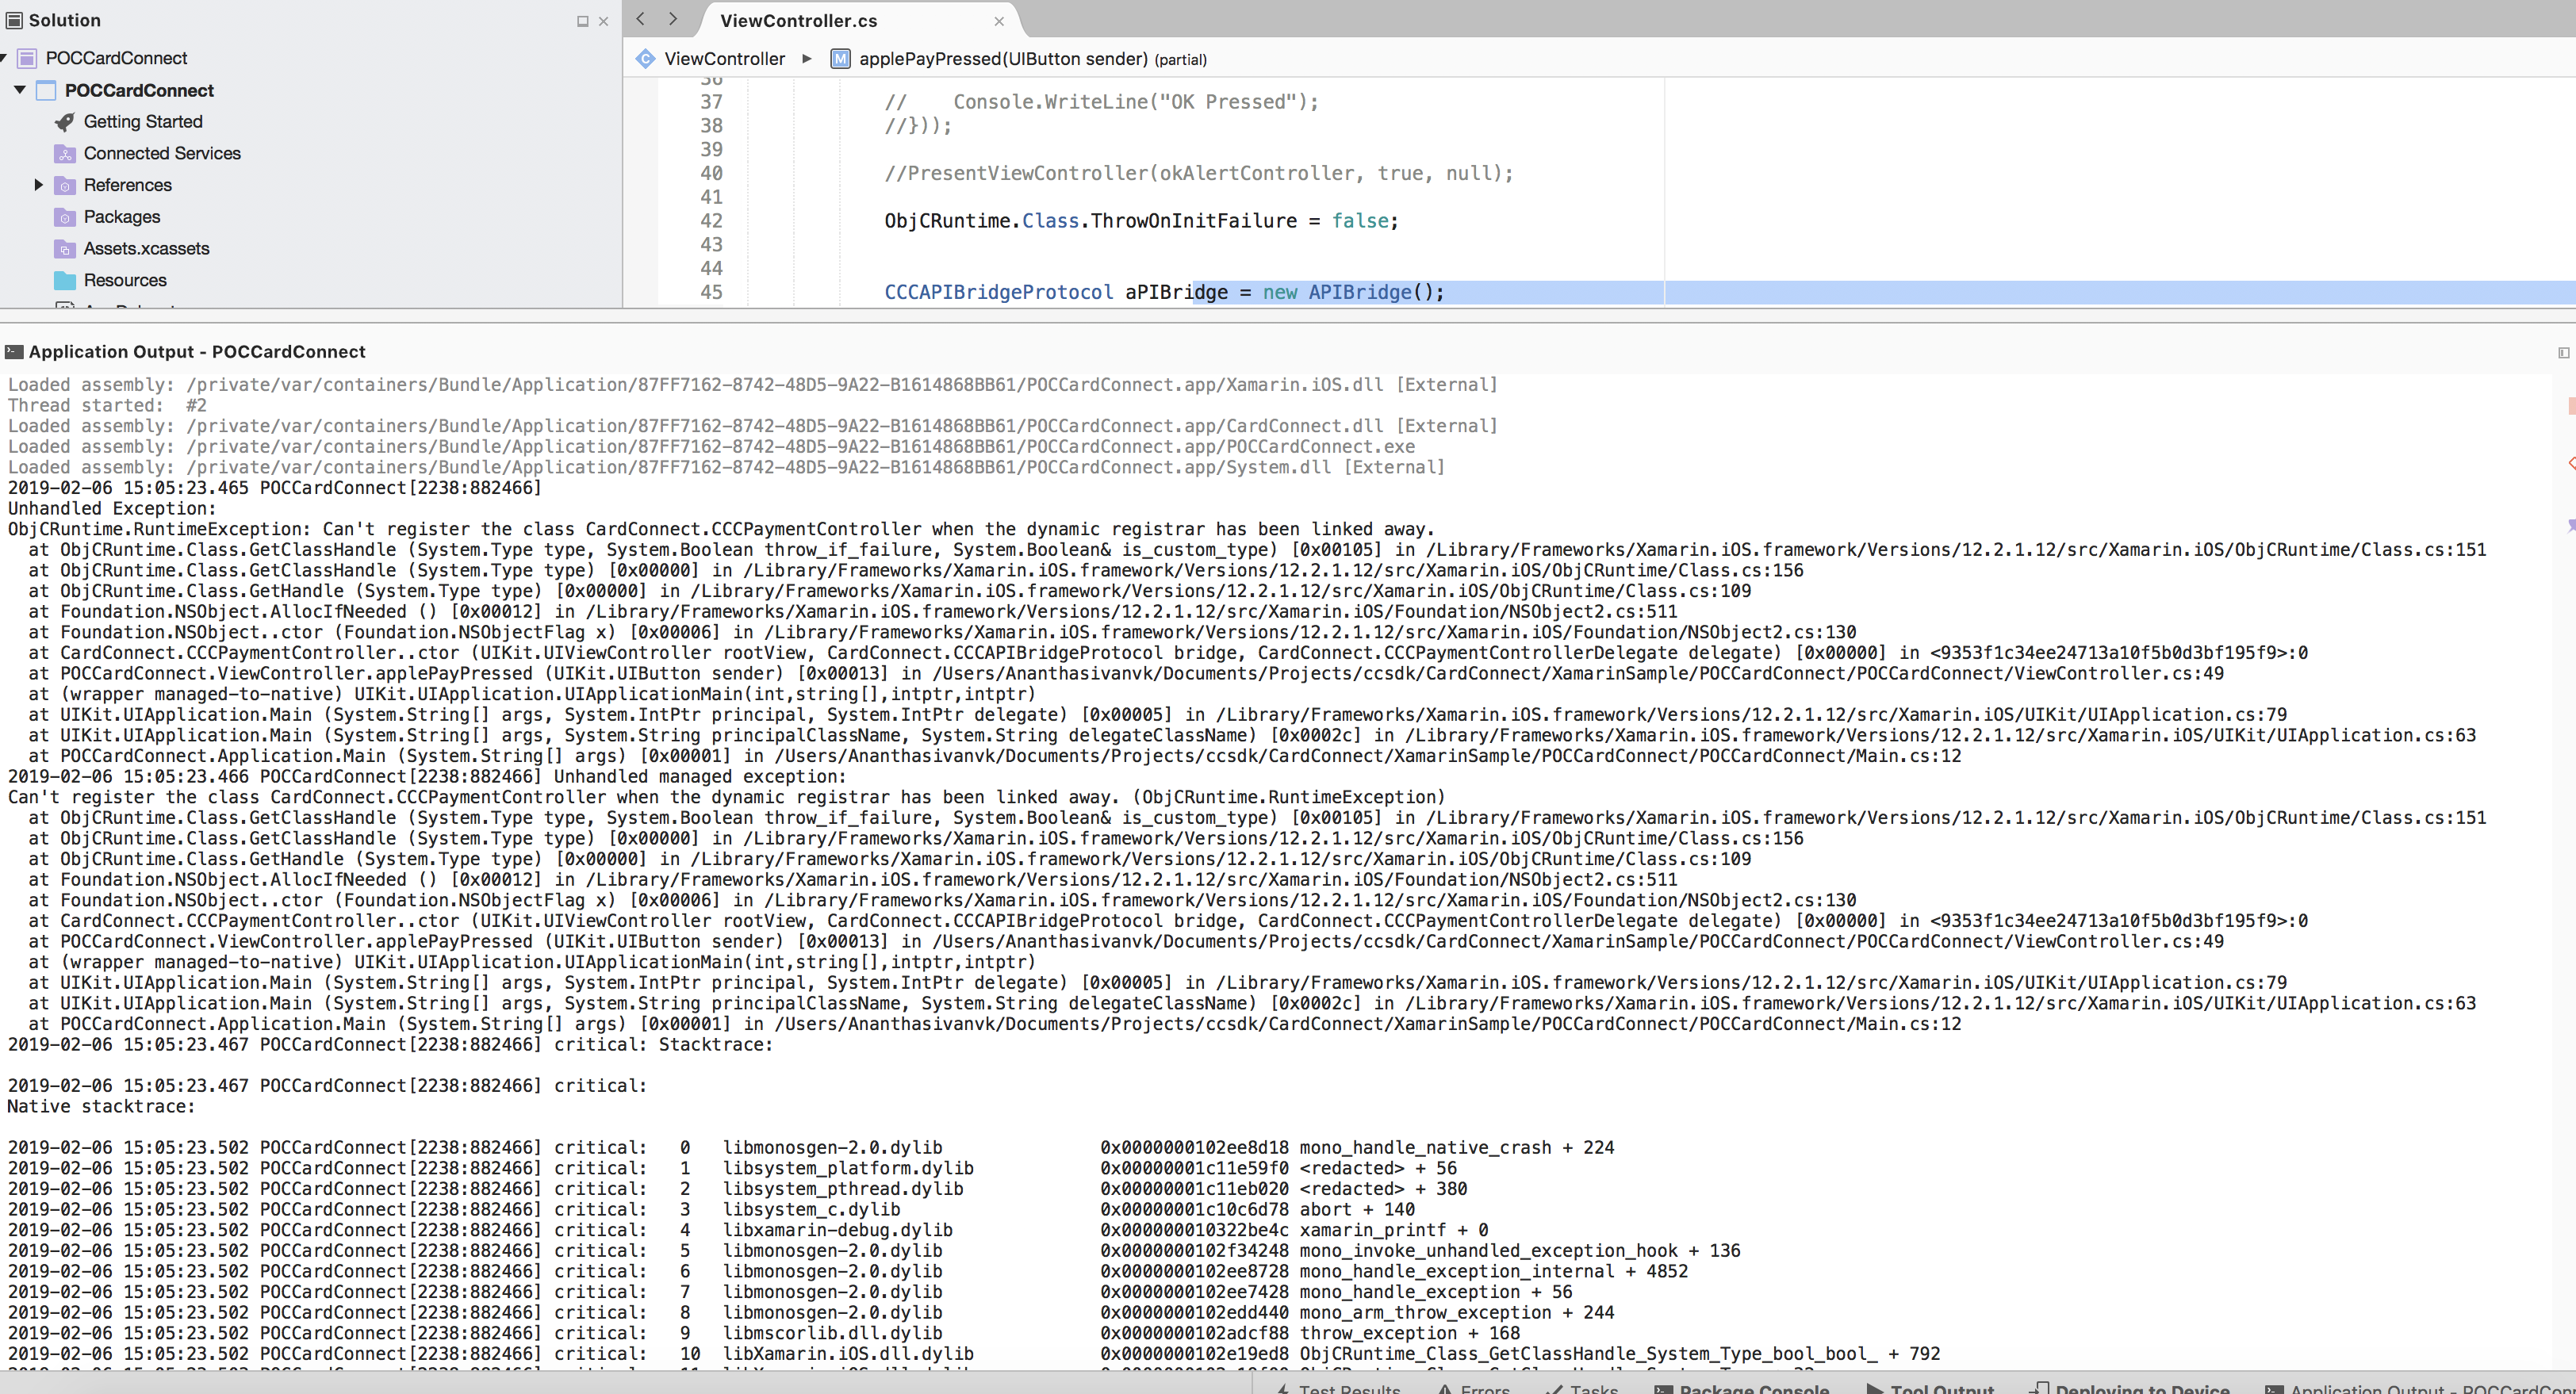Select Connected Services in solution tree
Image resolution: width=2576 pixels, height=1394 pixels.
(x=162, y=154)
